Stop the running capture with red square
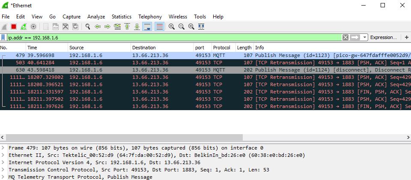The width and height of the screenshot is (411, 180). coord(14,27)
